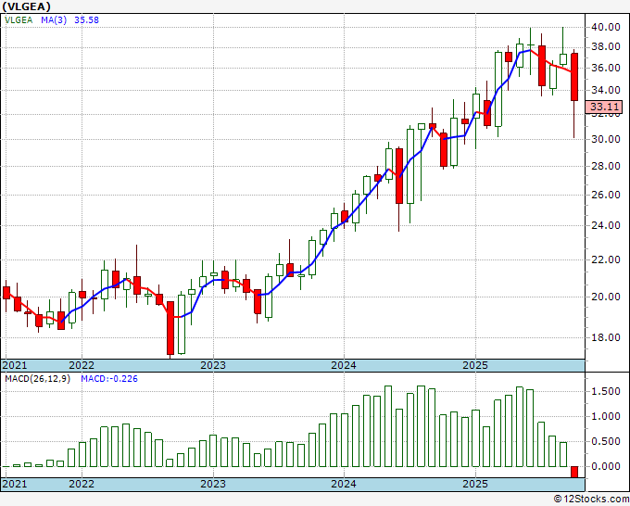630x506 pixels.
Task: Click the current price tag 33.11
Action: tap(604, 107)
